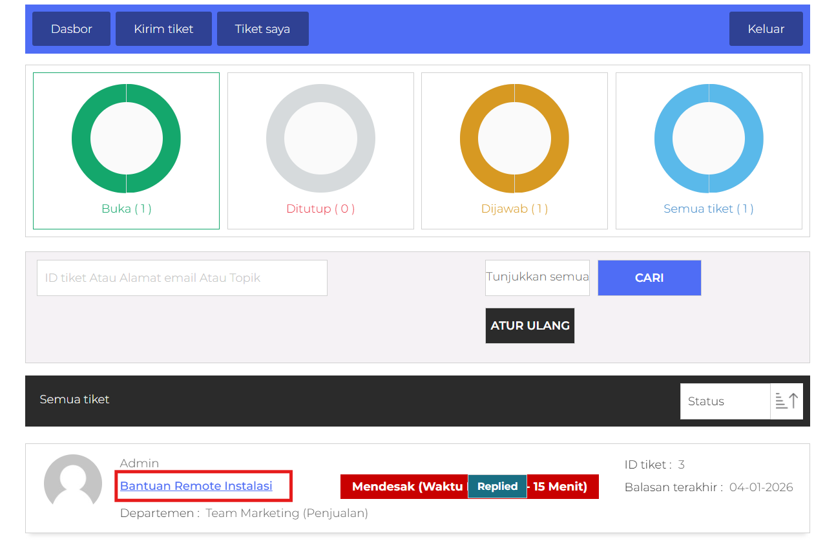The height and width of the screenshot is (550, 825).
Task: Open the Dasbor menu item
Action: [71, 29]
